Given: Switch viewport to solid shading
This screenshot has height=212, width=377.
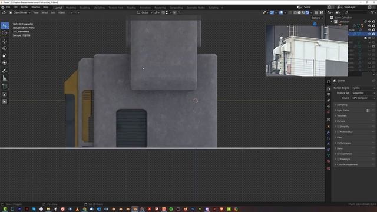Looking at the screenshot, I should pyautogui.click(x=299, y=12).
